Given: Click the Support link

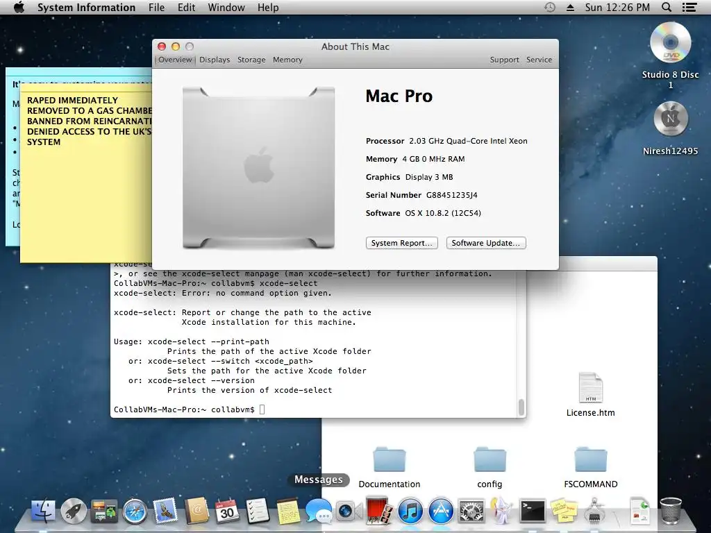Looking at the screenshot, I should pos(504,60).
